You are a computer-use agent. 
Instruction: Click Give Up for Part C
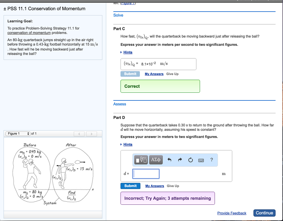173,74
